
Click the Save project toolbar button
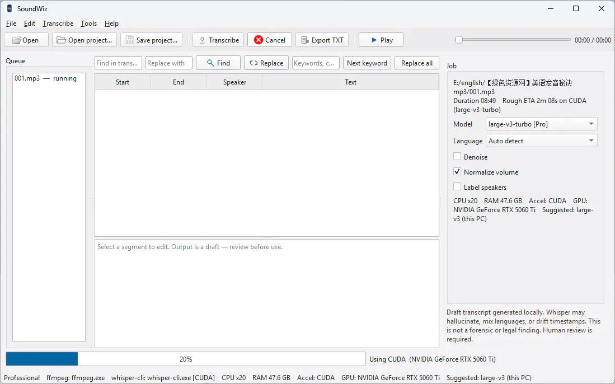(152, 40)
